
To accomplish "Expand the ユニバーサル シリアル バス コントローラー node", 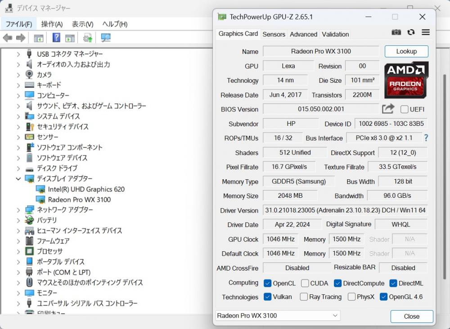I will (x=18, y=303).
